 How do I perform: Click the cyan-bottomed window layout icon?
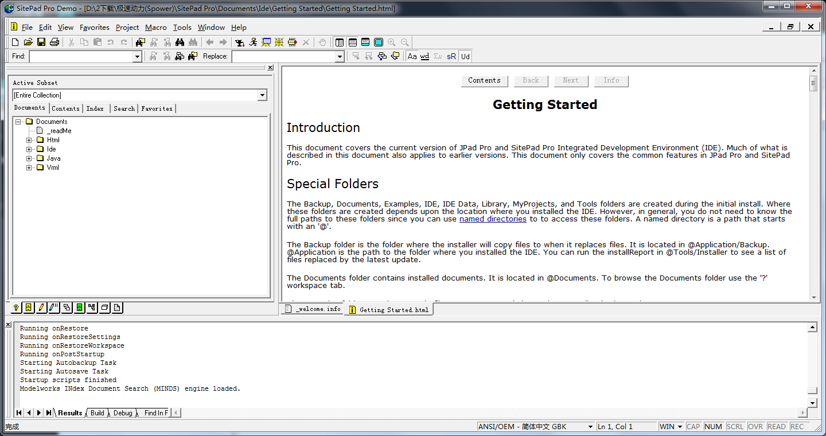365,42
